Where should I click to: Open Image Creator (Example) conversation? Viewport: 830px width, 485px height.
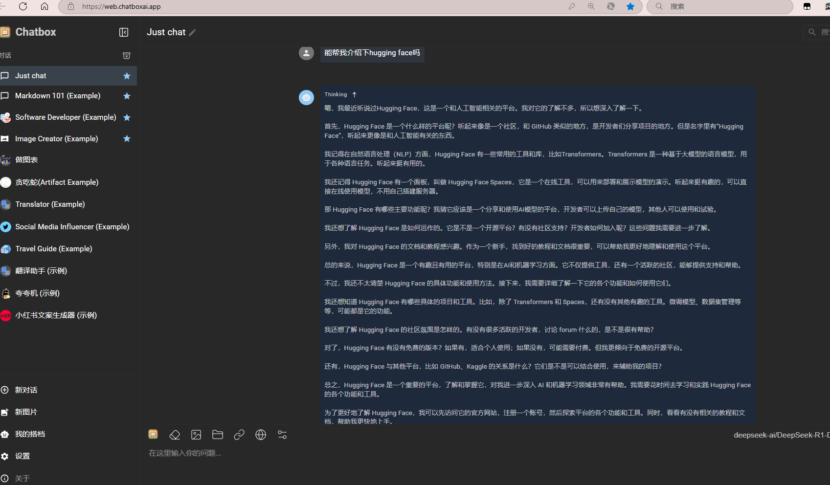[68, 139]
